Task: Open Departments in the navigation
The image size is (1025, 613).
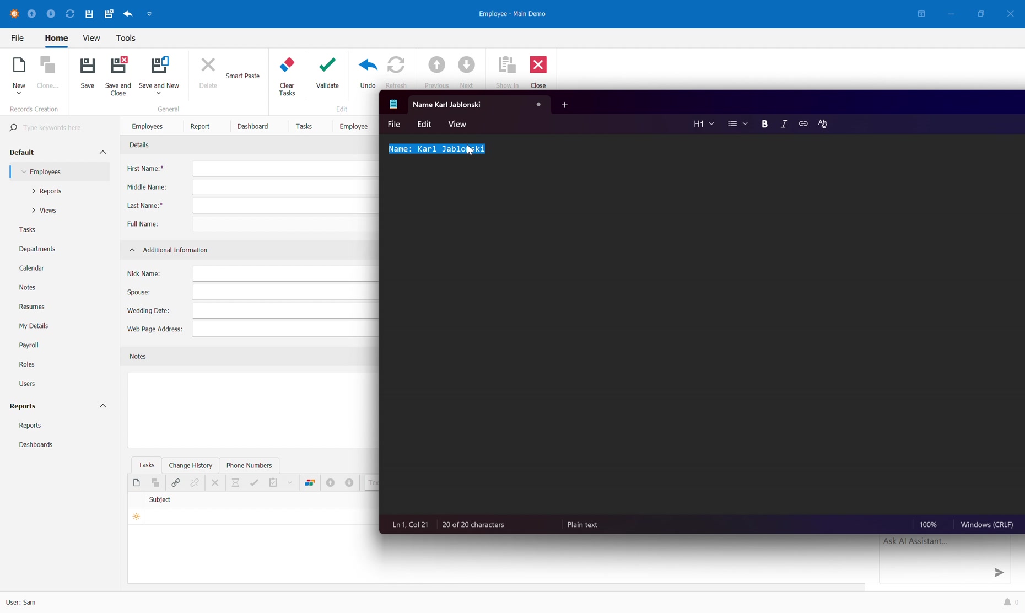Action: (x=37, y=249)
